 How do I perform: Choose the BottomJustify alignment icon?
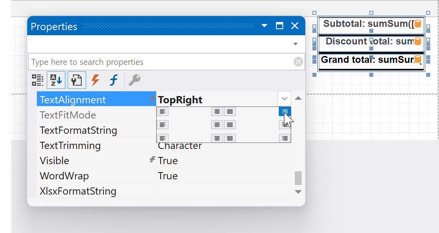tap(230, 138)
